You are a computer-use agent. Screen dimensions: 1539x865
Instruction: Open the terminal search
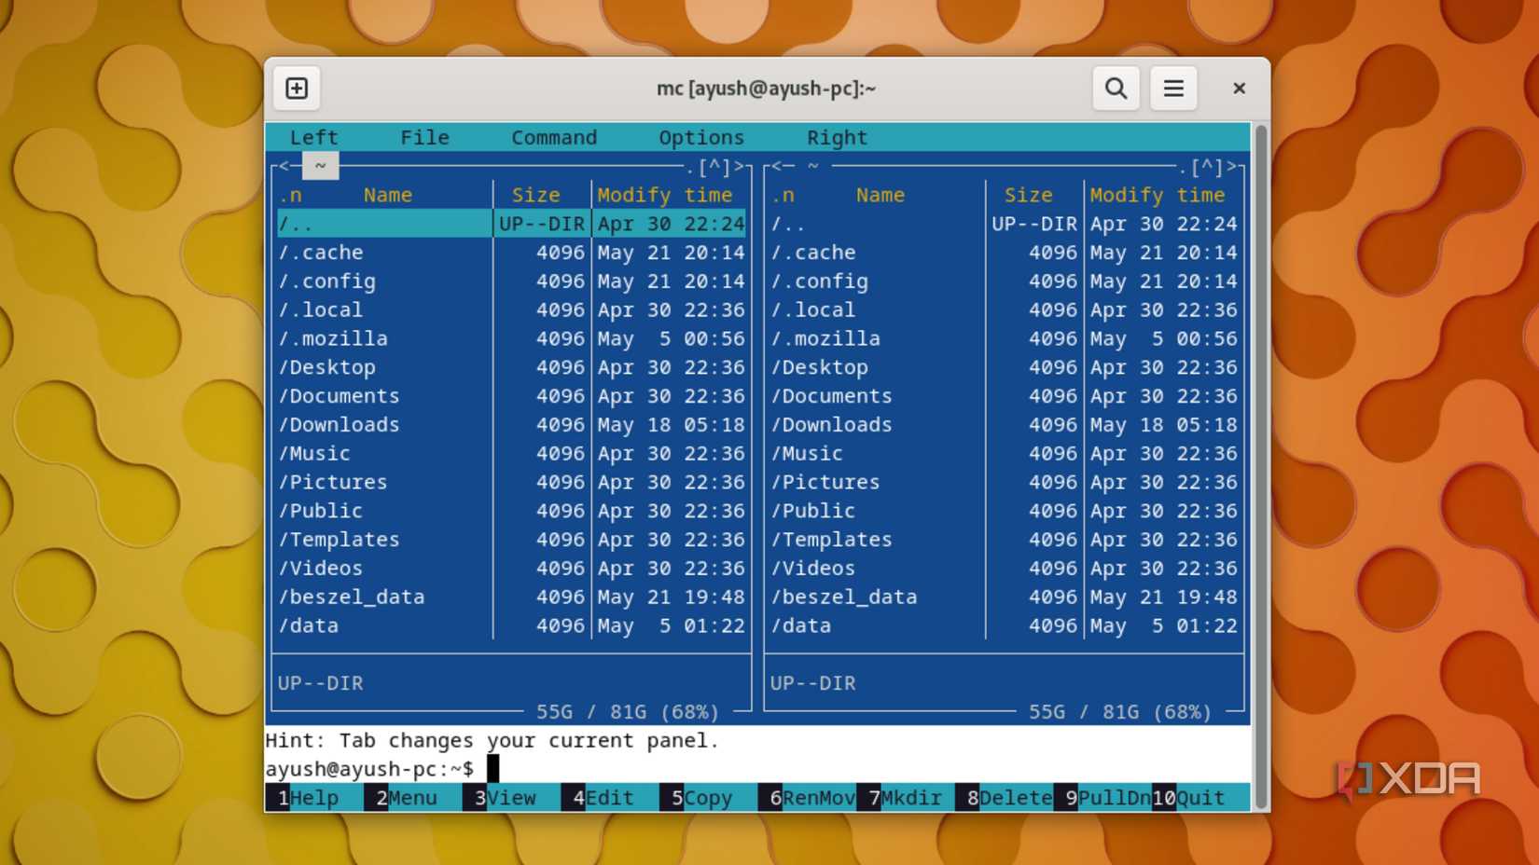click(x=1116, y=88)
